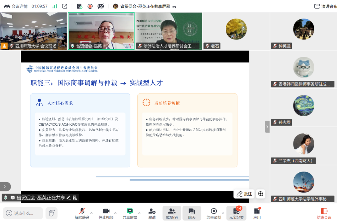
Task: Unmute microphone with 解除静音 button
Action: click(82, 213)
